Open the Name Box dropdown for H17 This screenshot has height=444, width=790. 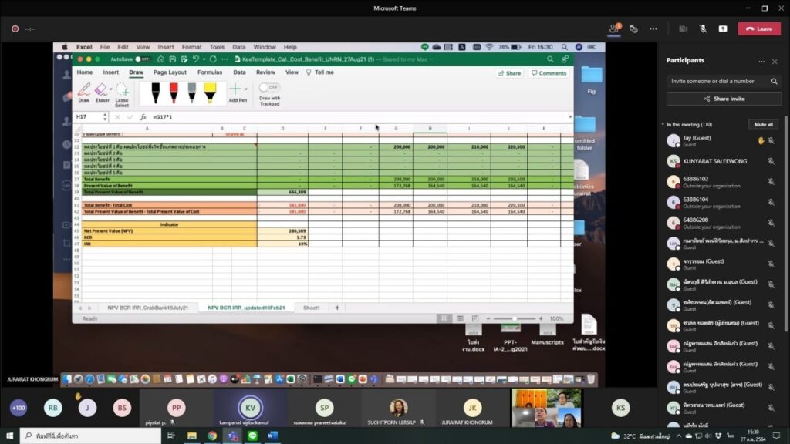pyautogui.click(x=103, y=117)
